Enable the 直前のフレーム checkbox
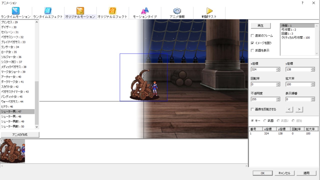Viewport: 320px width, 180px height. tap(252, 36)
